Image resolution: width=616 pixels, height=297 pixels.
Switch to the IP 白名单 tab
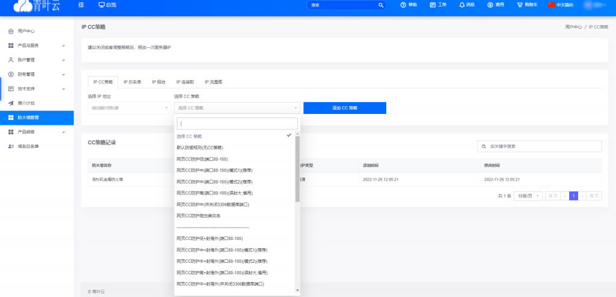click(132, 82)
